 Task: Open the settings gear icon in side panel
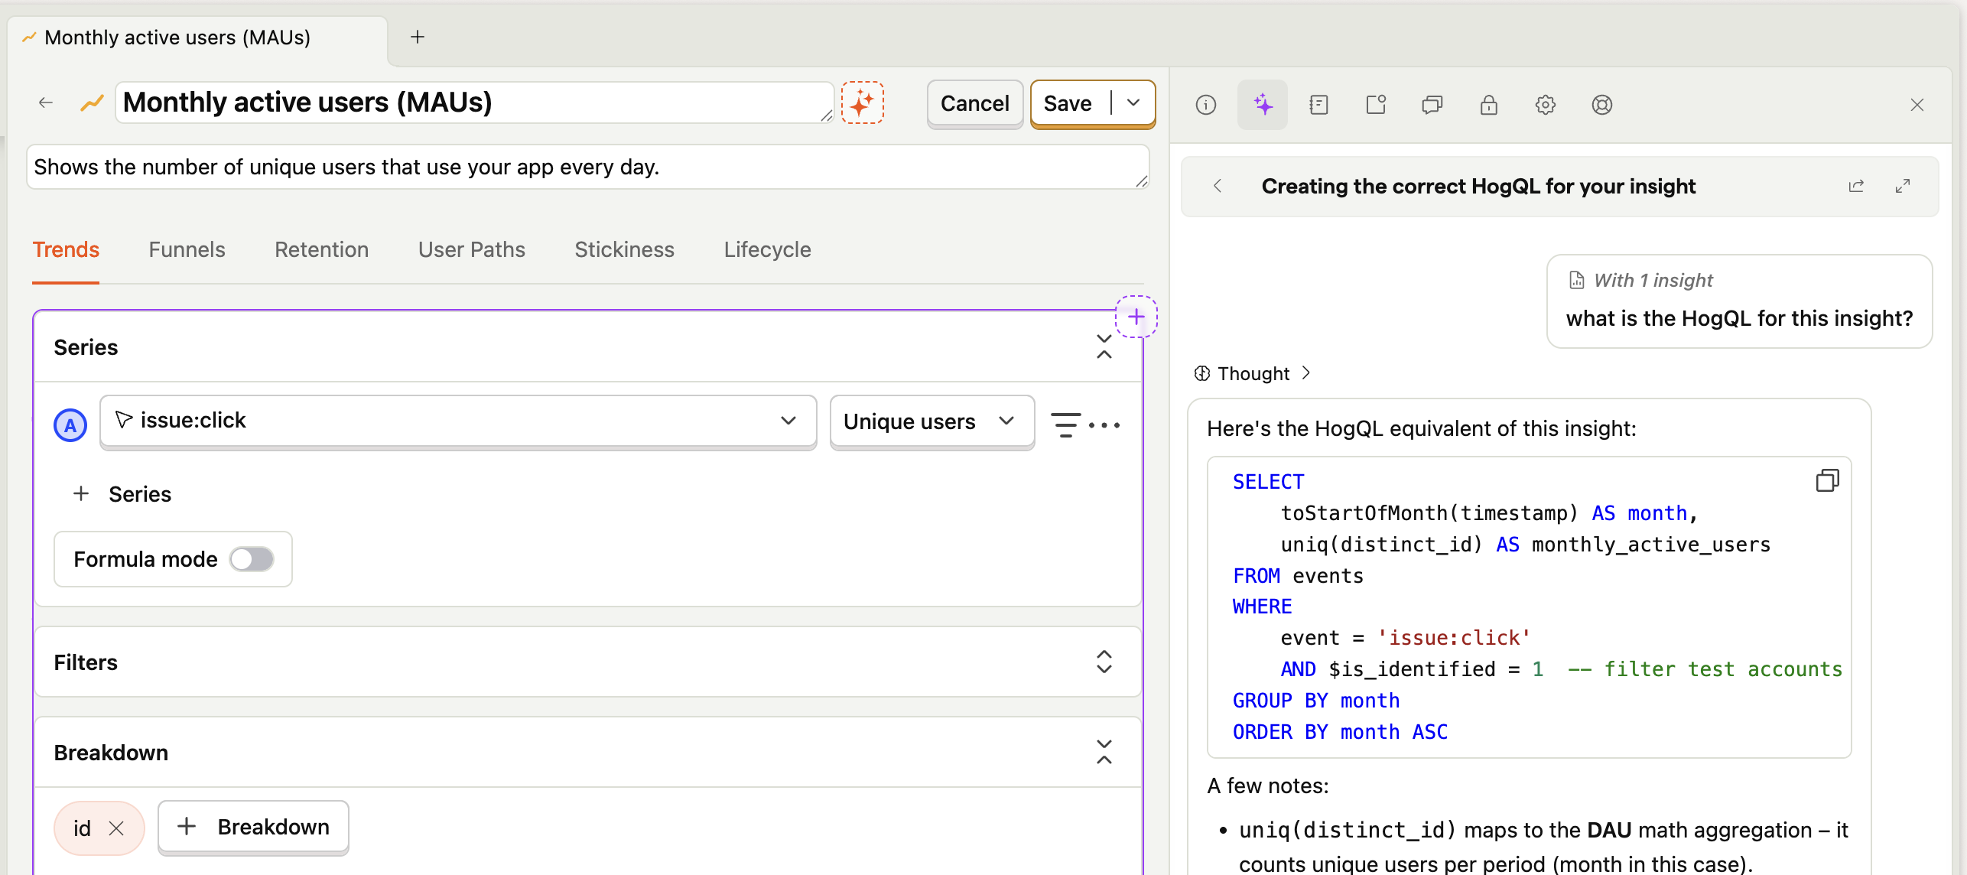point(1546,105)
